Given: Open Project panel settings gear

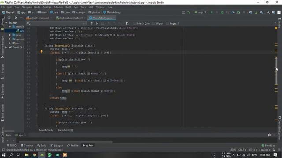Looking at the screenshot, I should (x=16, y=18).
